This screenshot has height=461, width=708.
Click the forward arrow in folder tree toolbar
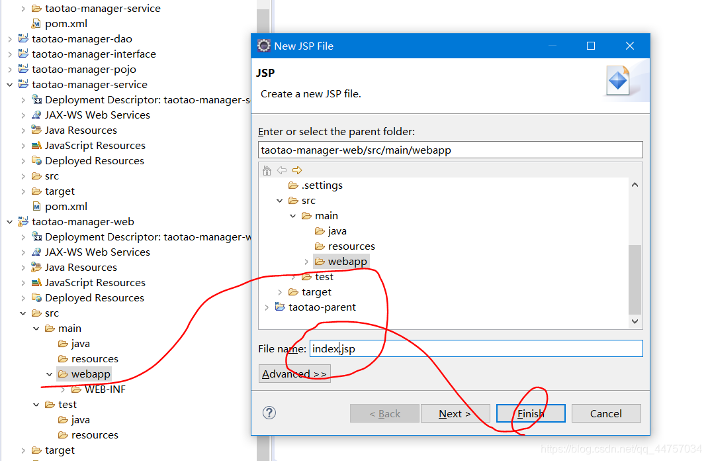tap(297, 170)
